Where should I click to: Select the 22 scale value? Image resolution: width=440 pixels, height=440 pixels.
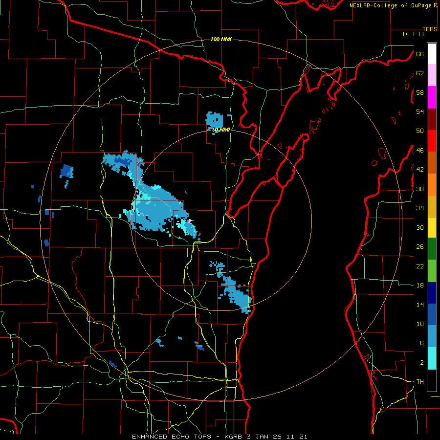[x=420, y=266]
